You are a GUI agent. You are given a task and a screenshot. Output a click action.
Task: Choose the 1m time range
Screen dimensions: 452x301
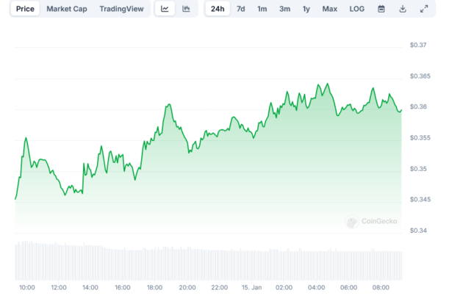coord(262,9)
